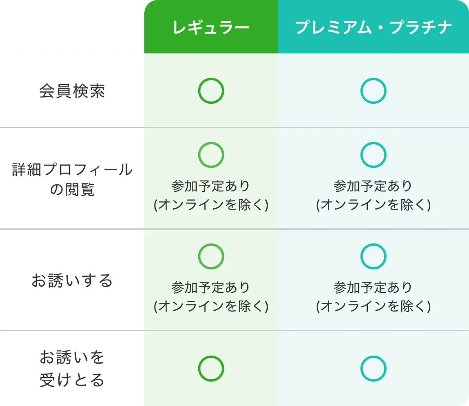Screen dimensions: 469x406
Task: Click 参加予定あり text under プレミアム profile row
Action: pyautogui.click(x=373, y=186)
